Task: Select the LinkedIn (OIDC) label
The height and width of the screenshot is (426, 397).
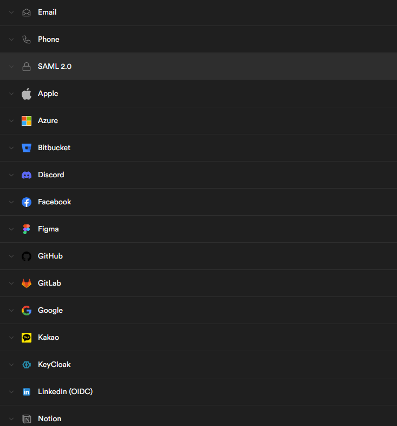Action: tap(65, 392)
